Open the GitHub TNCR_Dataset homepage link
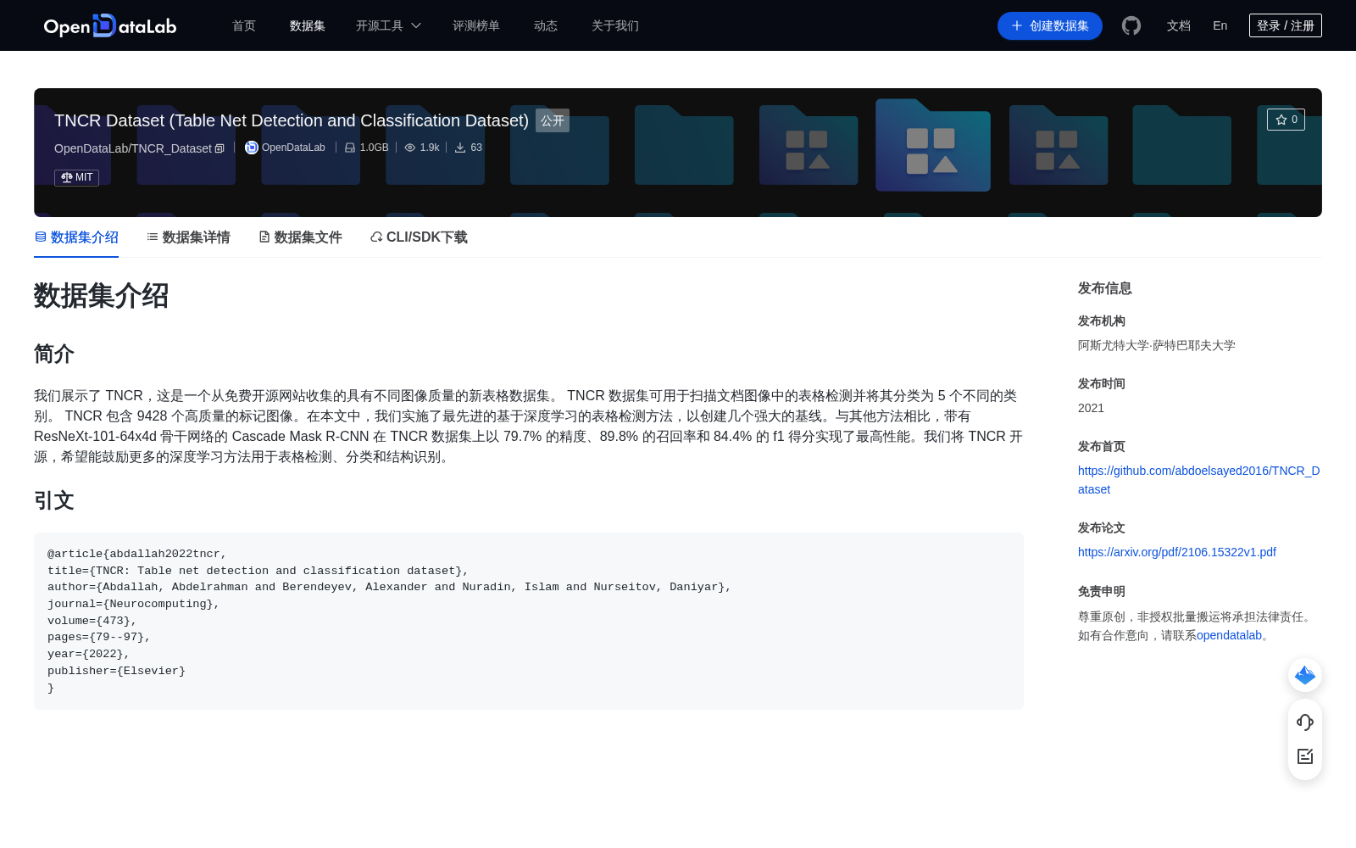This screenshot has width=1356, height=848. [x=1199, y=480]
